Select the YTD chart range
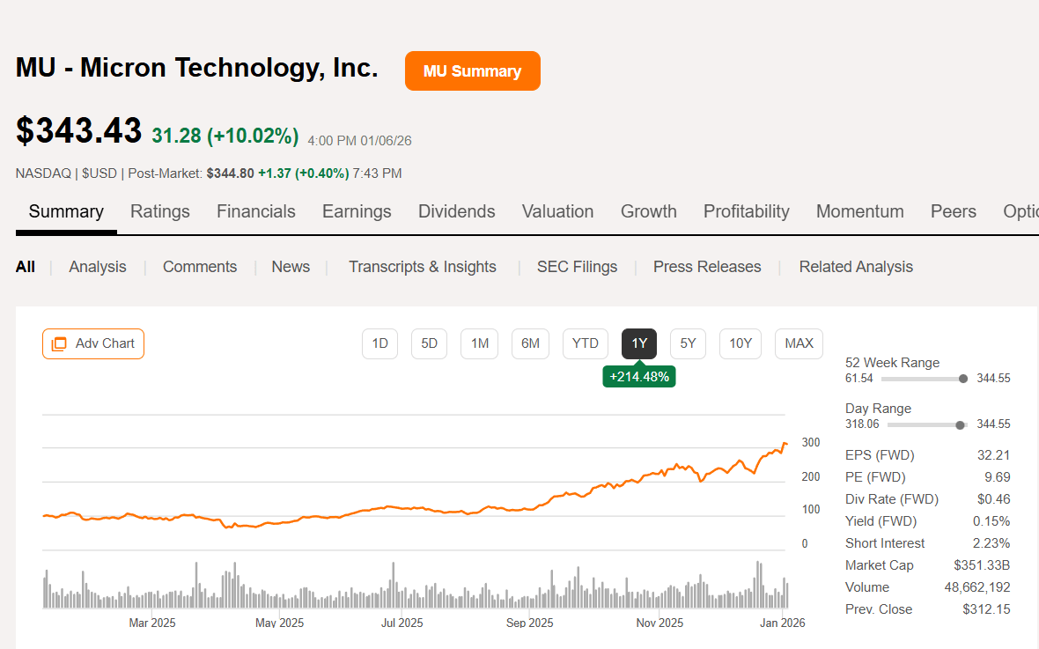 point(585,343)
